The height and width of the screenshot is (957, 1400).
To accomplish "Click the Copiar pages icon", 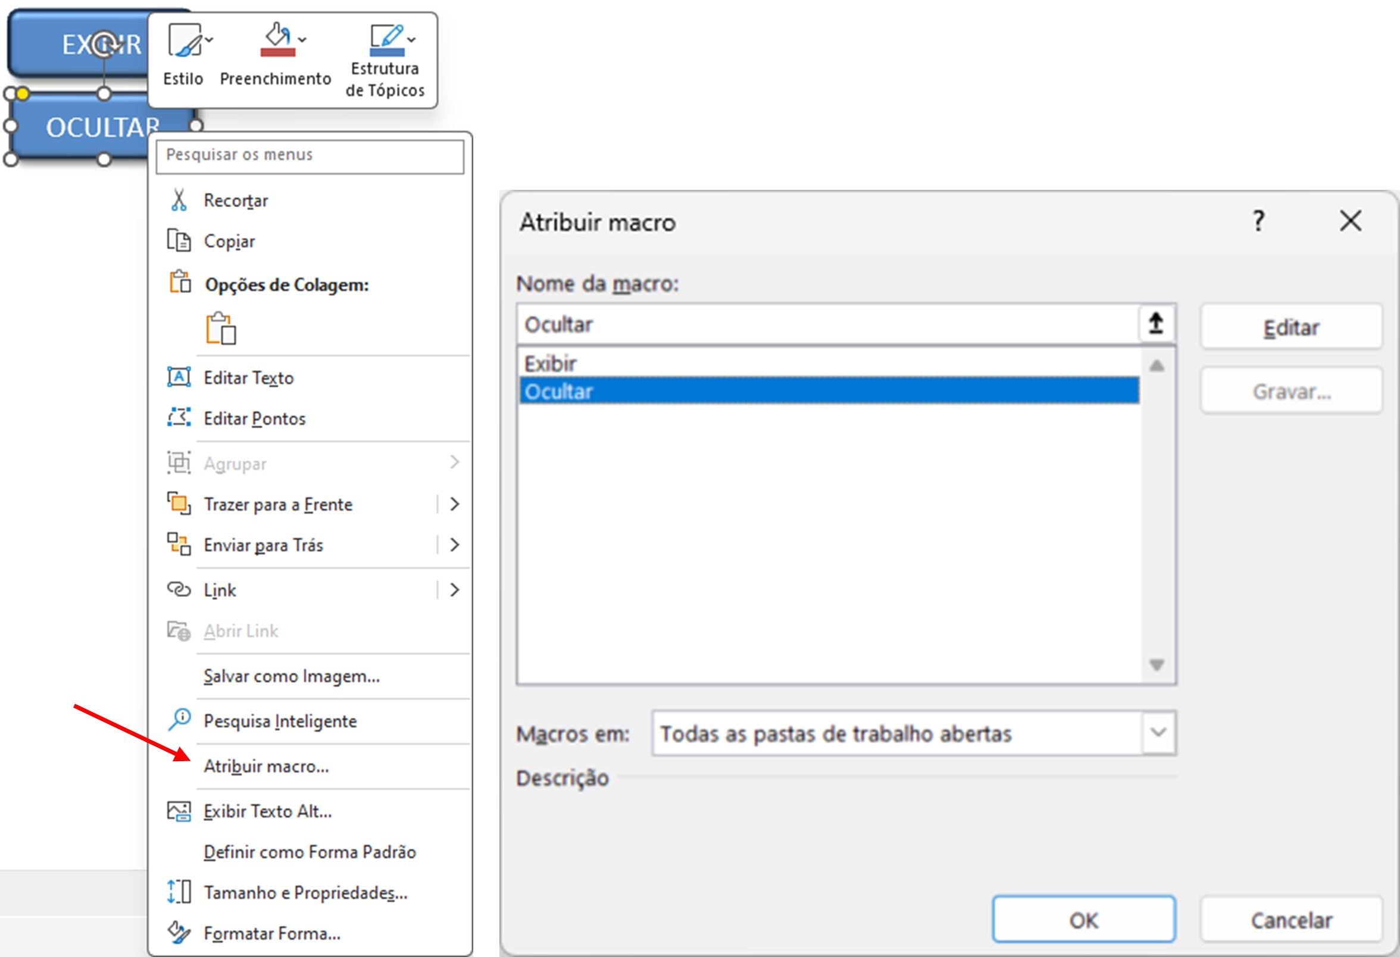I will (x=179, y=241).
